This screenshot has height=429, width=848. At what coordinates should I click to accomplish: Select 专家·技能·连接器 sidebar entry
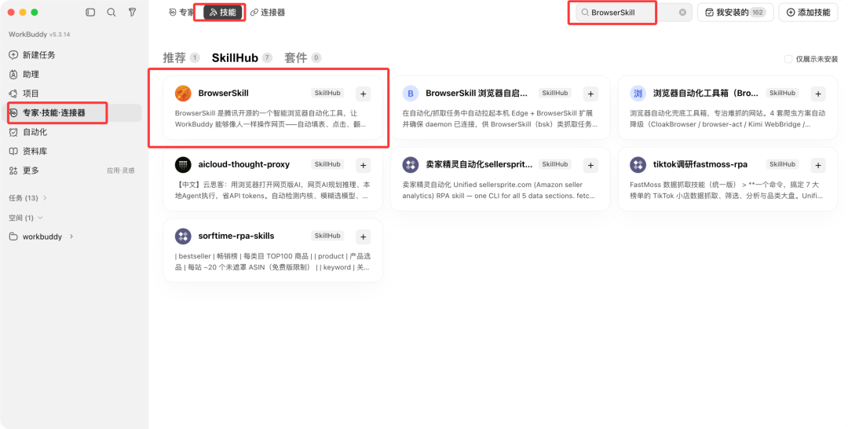74,112
